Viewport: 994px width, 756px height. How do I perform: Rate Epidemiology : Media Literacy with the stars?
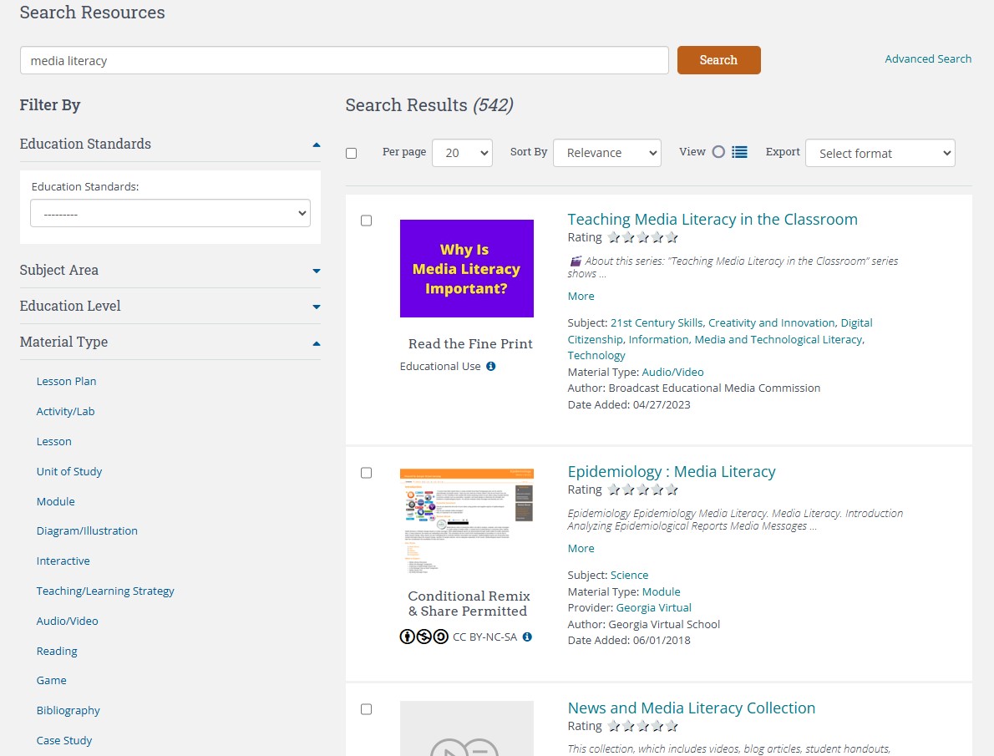(x=643, y=490)
